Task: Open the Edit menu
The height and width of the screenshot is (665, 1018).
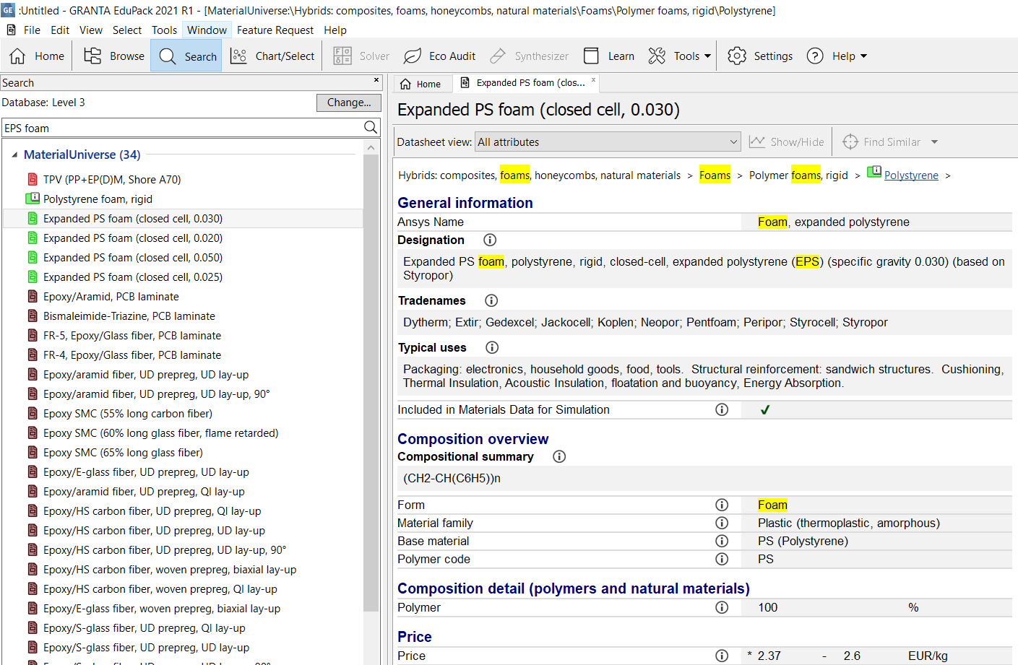Action: (60, 30)
